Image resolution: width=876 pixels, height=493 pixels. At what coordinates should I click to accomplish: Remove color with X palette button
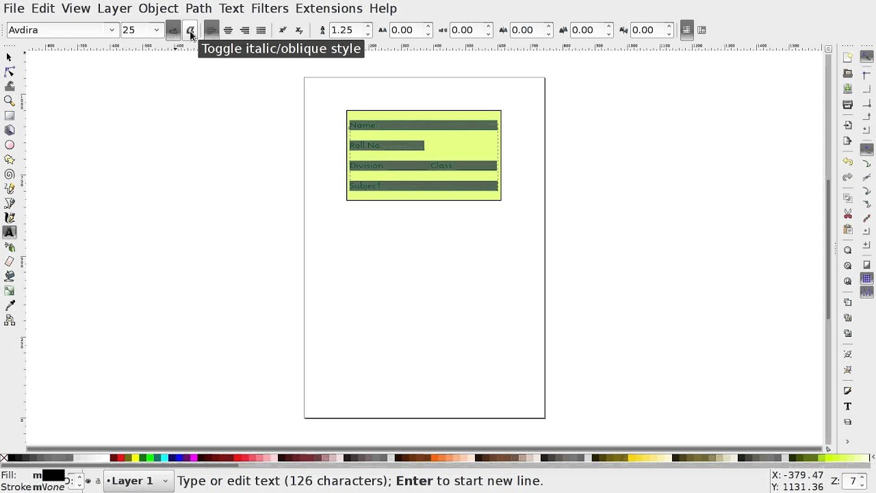point(4,458)
